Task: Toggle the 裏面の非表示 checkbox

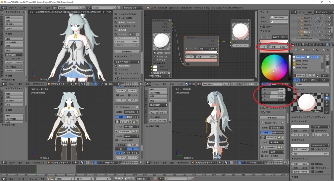Action: pyautogui.click(x=116, y=66)
